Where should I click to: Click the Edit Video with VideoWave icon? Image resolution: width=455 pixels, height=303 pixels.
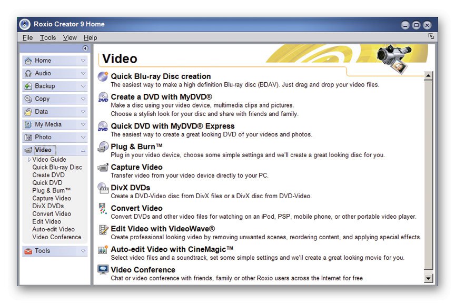pos(103,229)
